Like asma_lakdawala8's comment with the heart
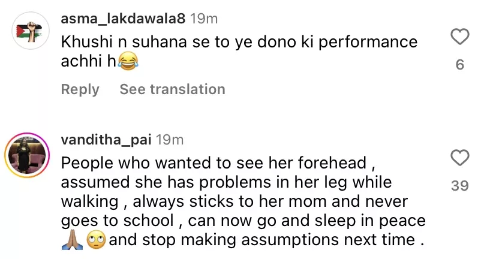Image resolution: width=490 pixels, height=259 pixels. pyautogui.click(x=459, y=38)
